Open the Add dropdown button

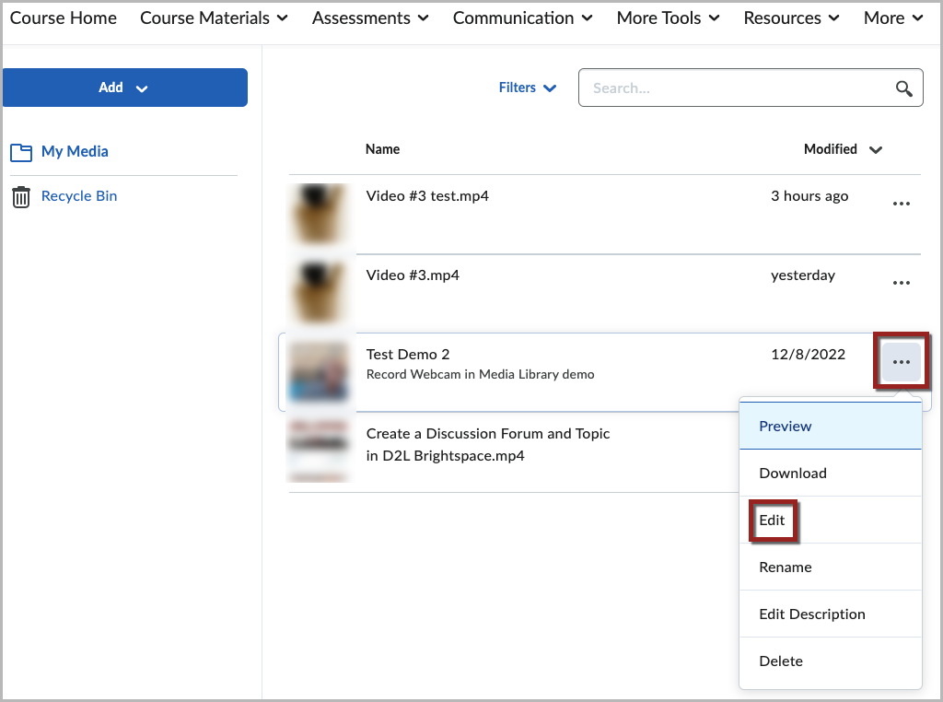point(125,88)
